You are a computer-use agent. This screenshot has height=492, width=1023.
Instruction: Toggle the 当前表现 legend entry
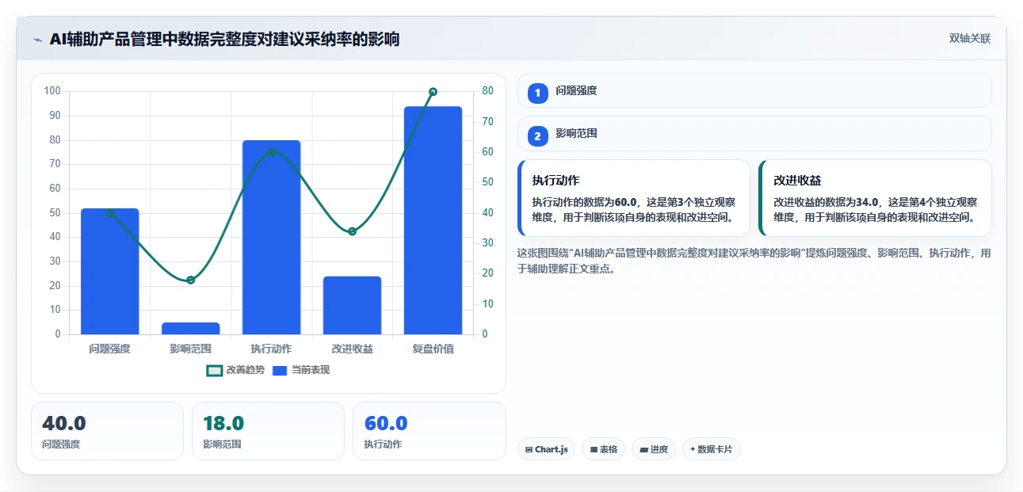(301, 370)
